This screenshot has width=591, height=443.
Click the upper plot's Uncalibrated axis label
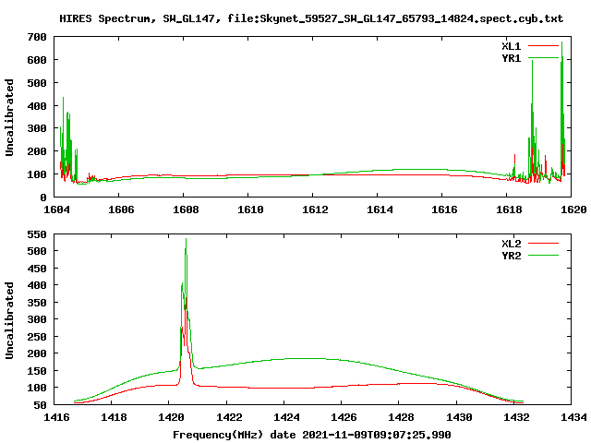pos(9,117)
